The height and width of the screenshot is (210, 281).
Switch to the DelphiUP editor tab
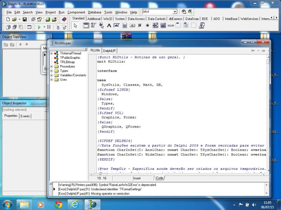[109, 51]
